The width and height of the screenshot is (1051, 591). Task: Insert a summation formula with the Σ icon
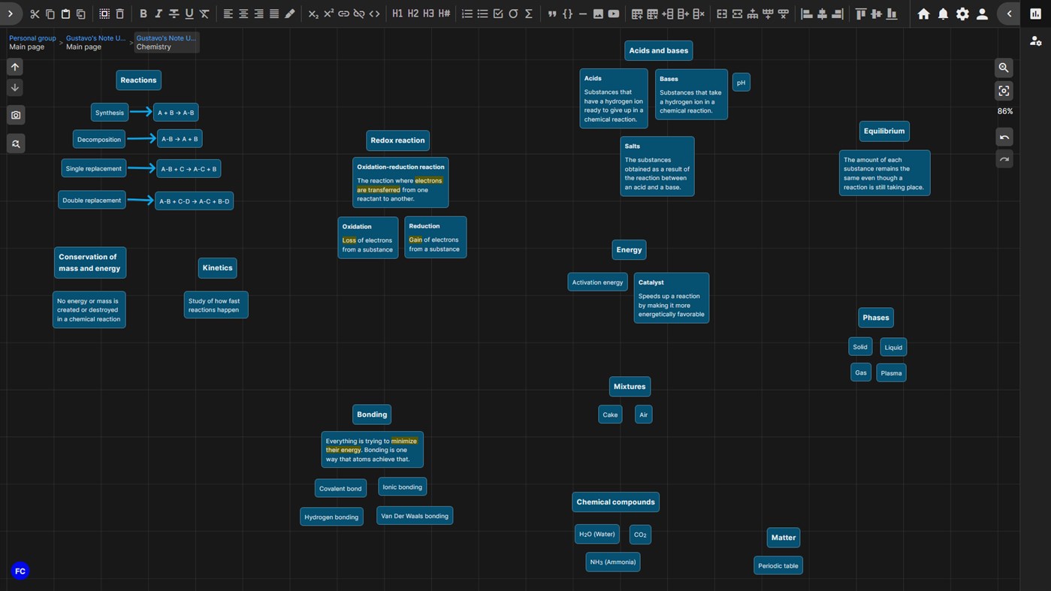coord(528,14)
